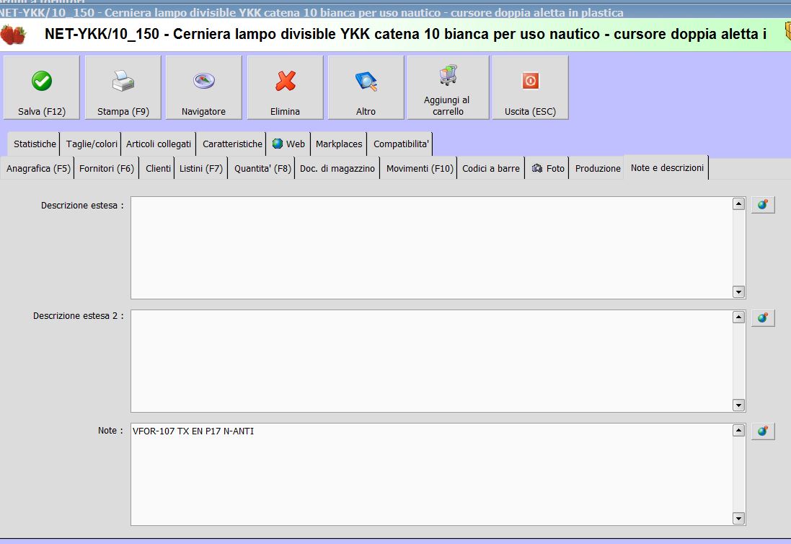Select the Clienti tab
The height and width of the screenshot is (544, 791).
click(x=158, y=169)
